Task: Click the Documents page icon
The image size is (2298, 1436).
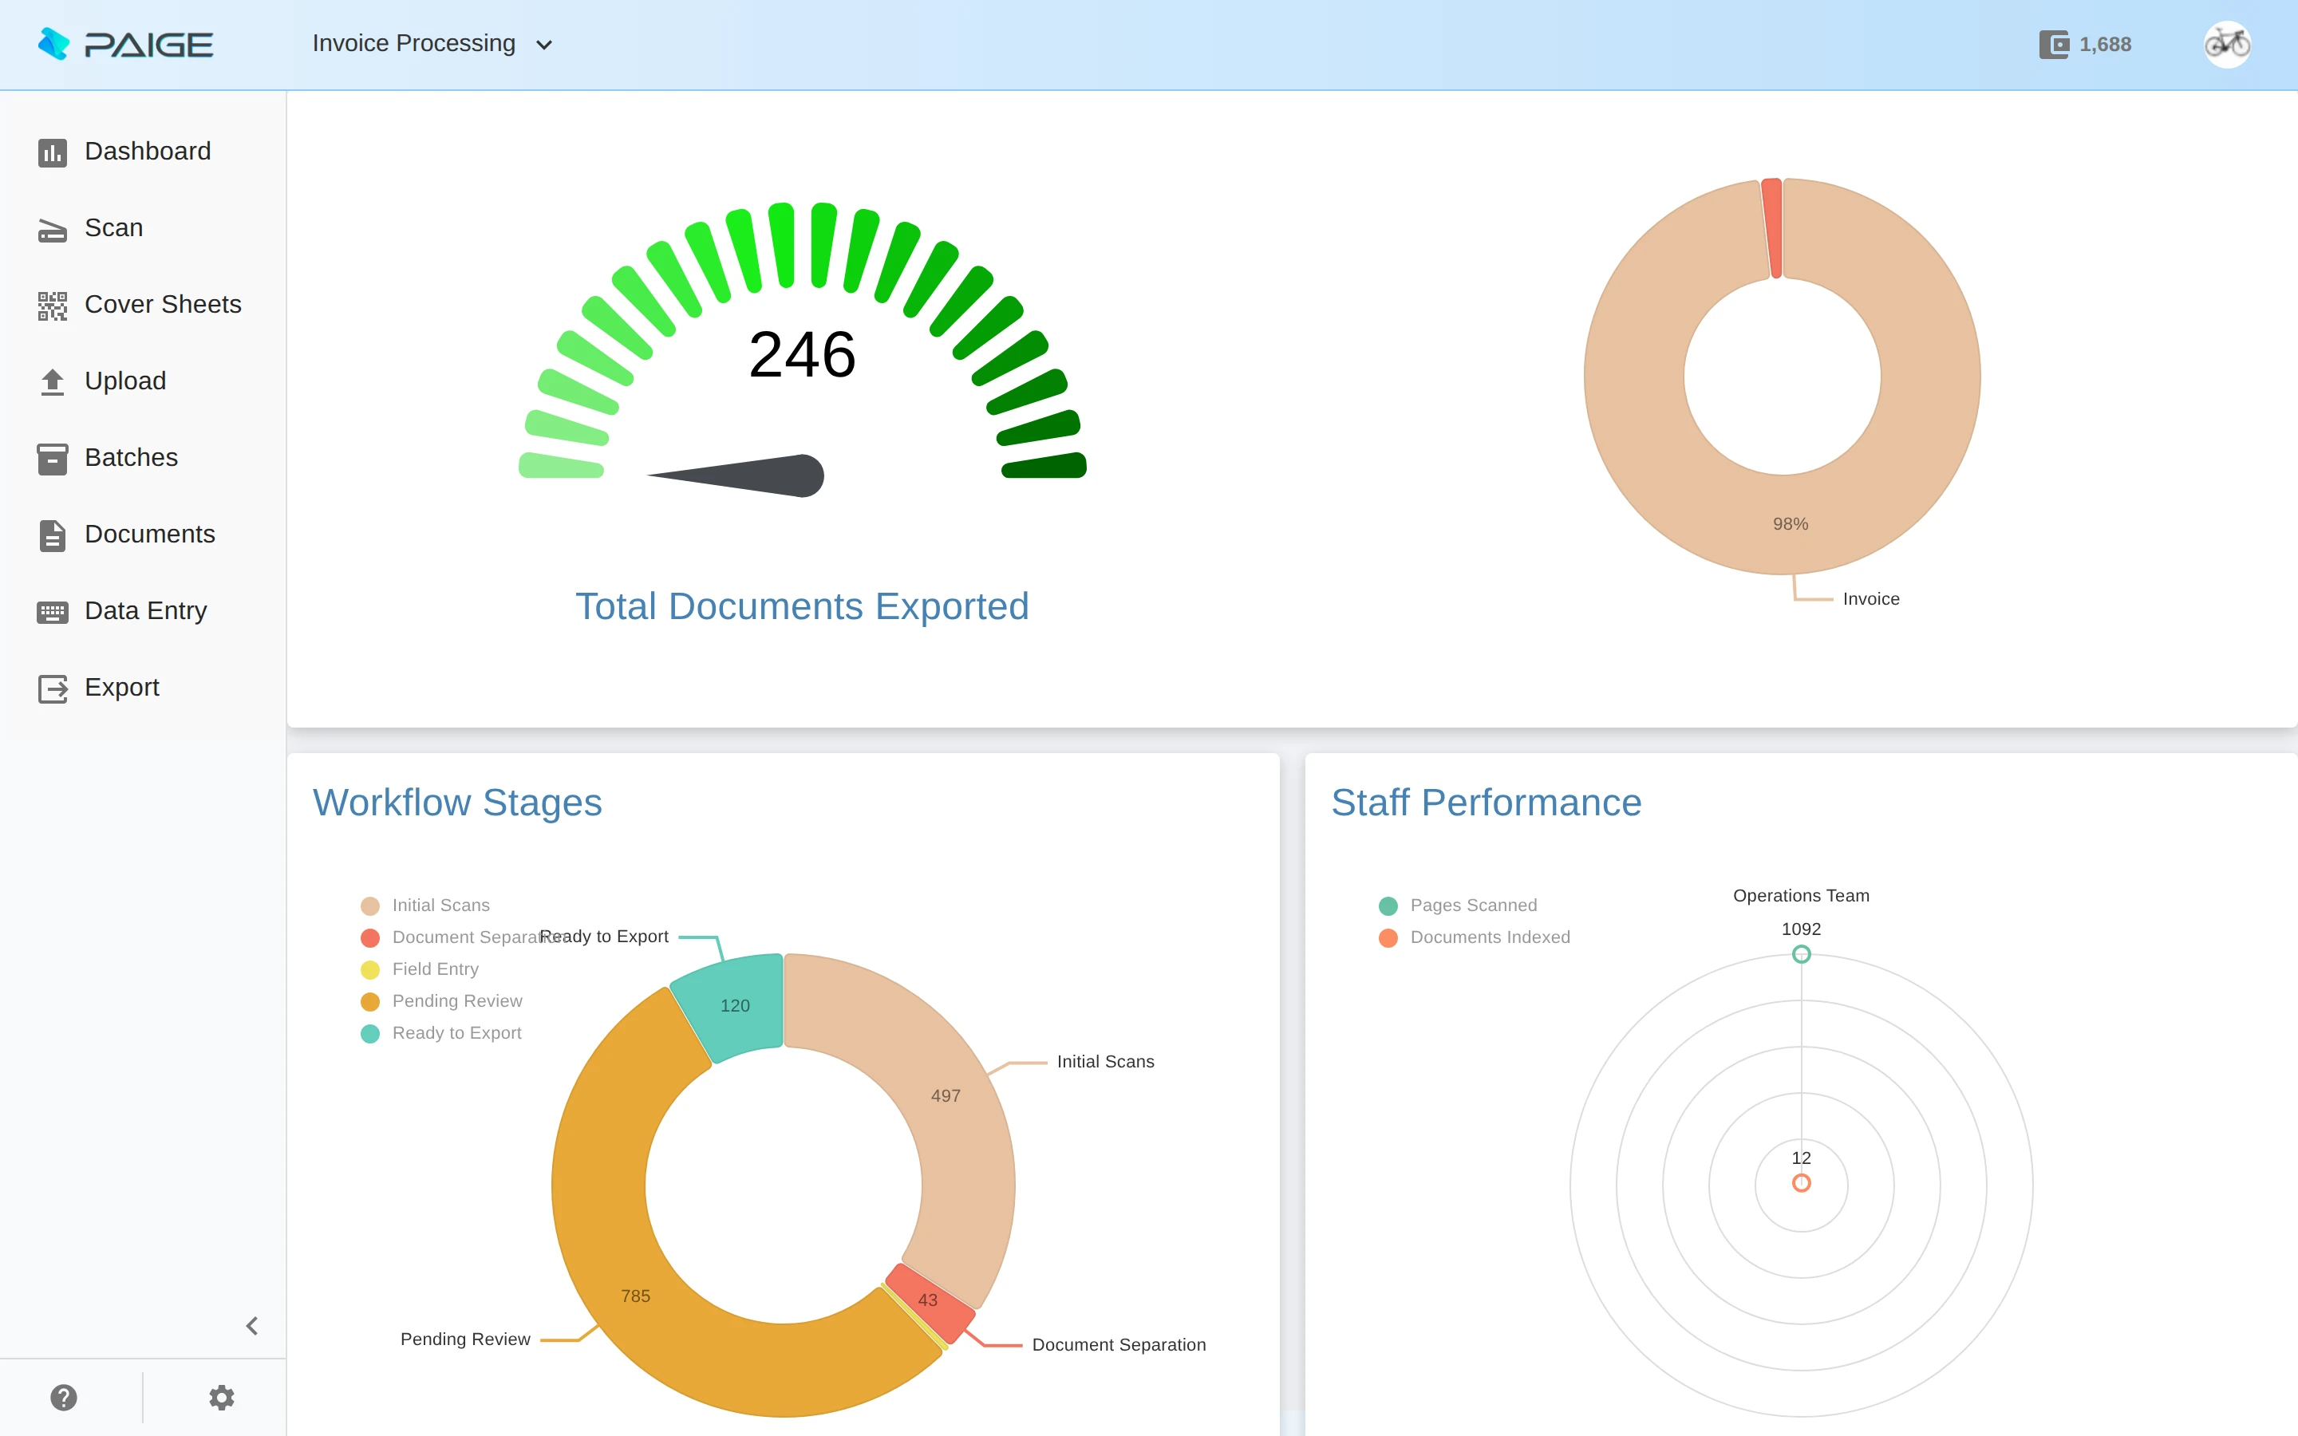Action: click(x=52, y=535)
